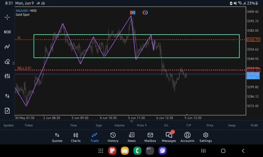Select the SELL 0.01 order line label
Image resolution: width=263 pixels, height=157 pixels.
coord(24,68)
